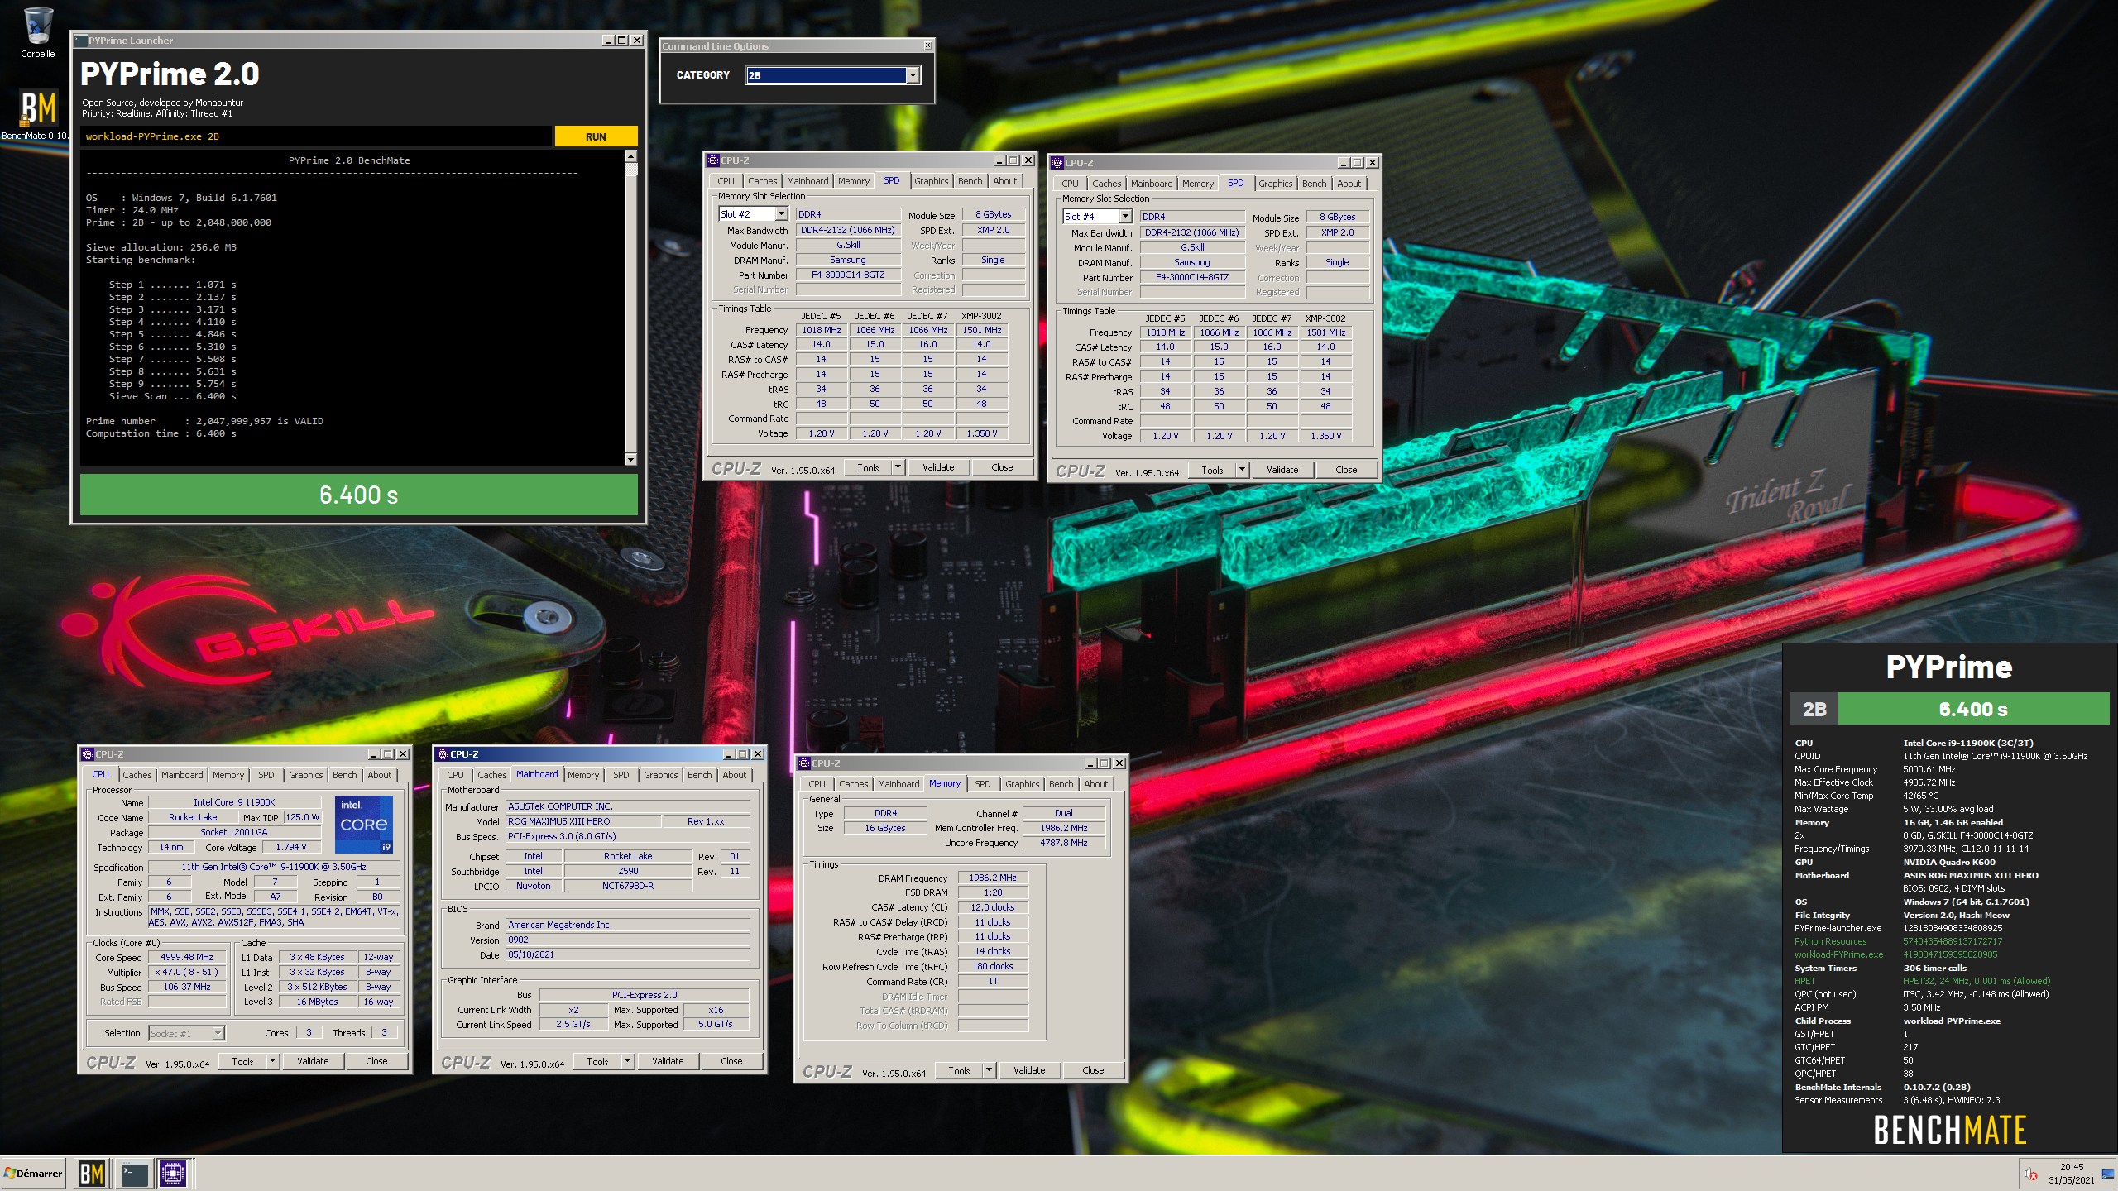Click the Uncore Frequency 4787.8 MHz value
Viewport: 2118px width, 1191px height.
[x=1064, y=843]
